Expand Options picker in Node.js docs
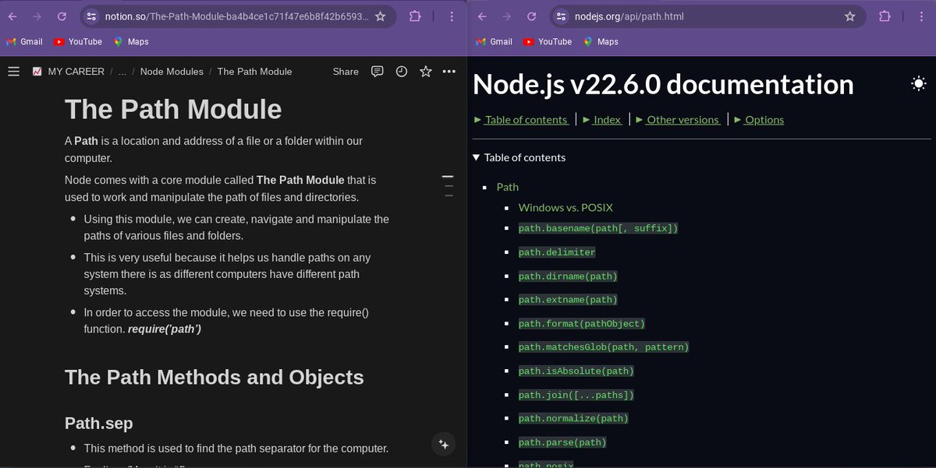Viewport: 936px width, 468px height. [x=758, y=119]
